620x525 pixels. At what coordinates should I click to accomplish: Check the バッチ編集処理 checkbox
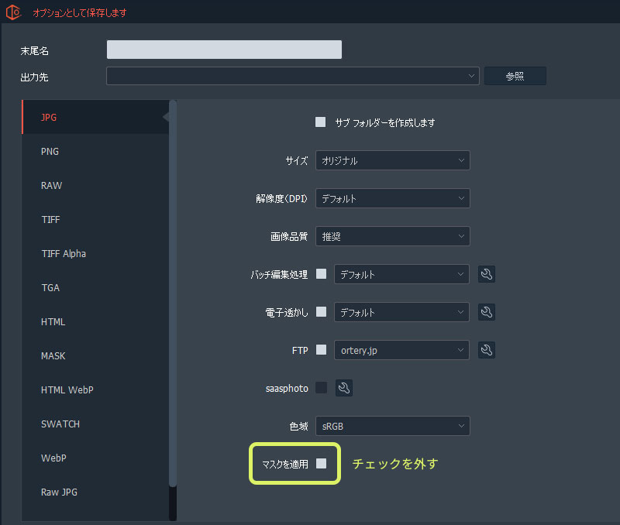(321, 274)
